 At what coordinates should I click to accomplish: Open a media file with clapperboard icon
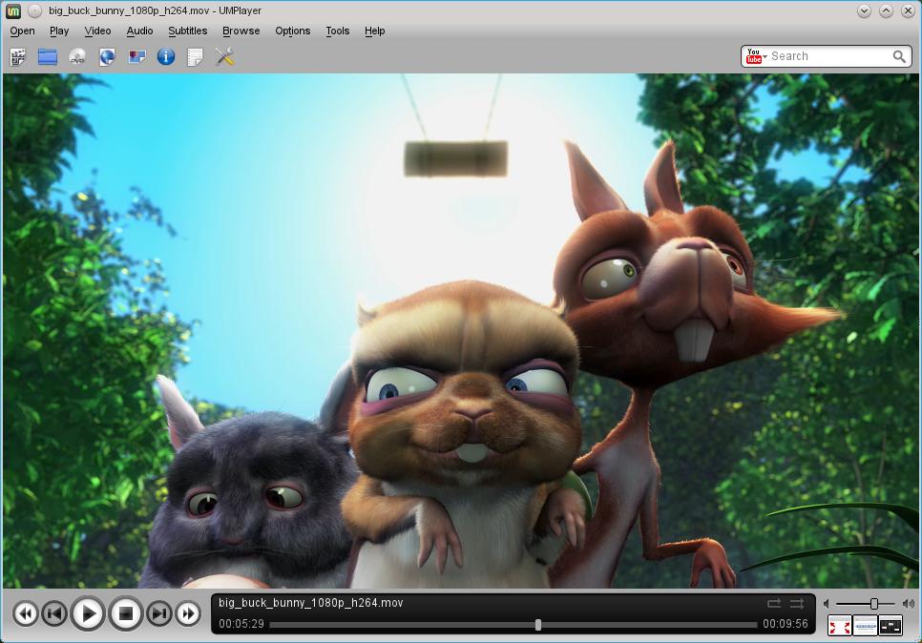tap(18, 56)
